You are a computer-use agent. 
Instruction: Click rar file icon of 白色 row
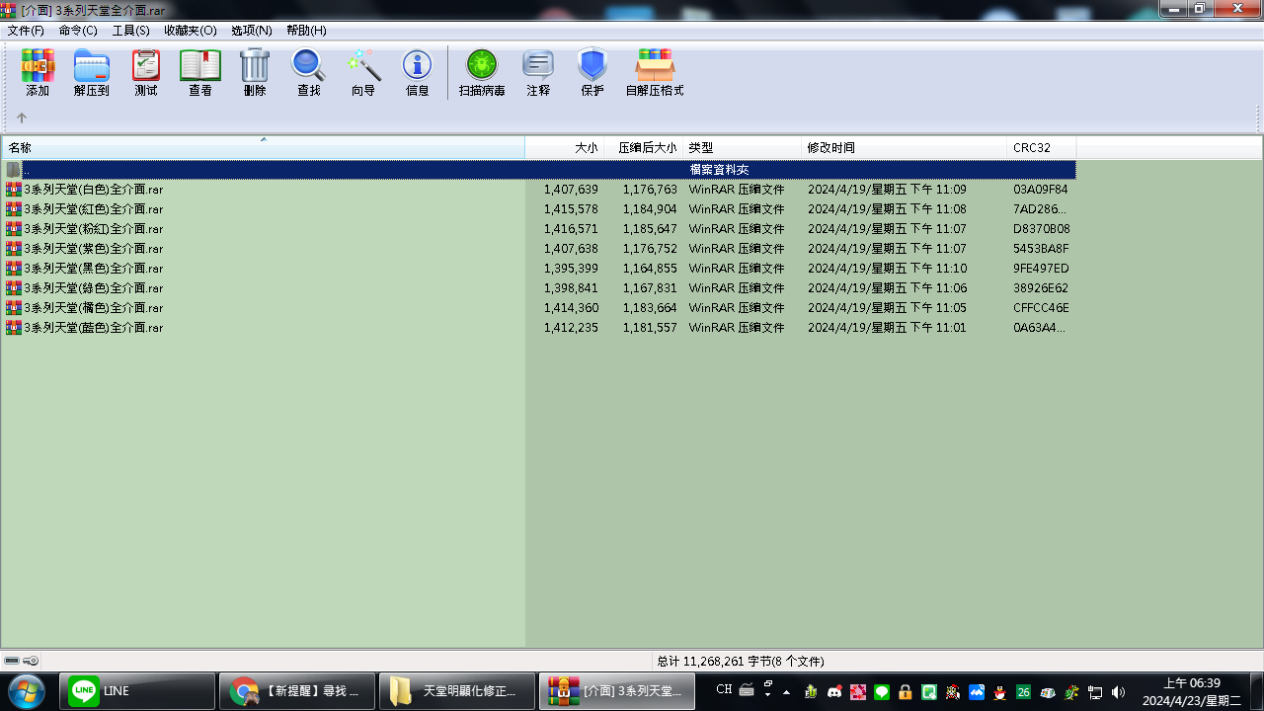pyautogui.click(x=13, y=190)
